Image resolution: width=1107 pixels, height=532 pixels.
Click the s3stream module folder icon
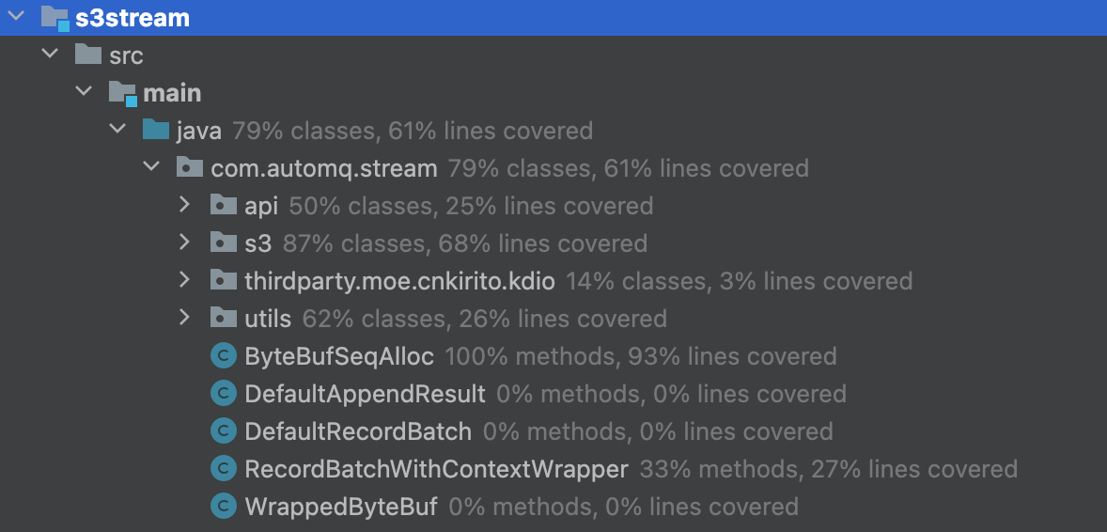55,19
